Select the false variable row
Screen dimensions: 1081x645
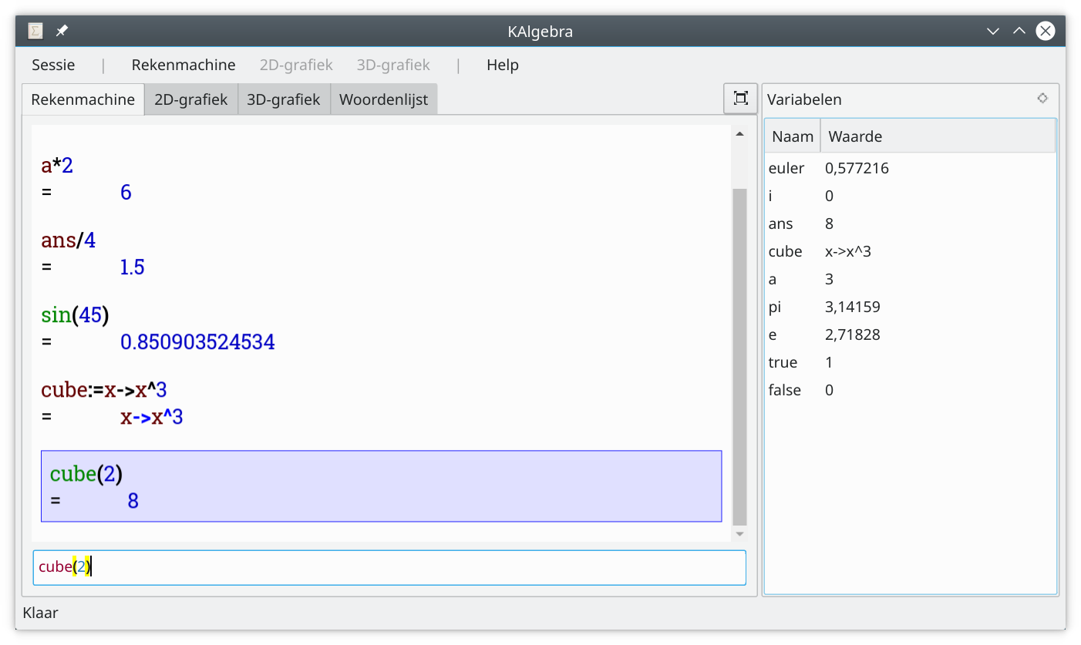coord(911,390)
